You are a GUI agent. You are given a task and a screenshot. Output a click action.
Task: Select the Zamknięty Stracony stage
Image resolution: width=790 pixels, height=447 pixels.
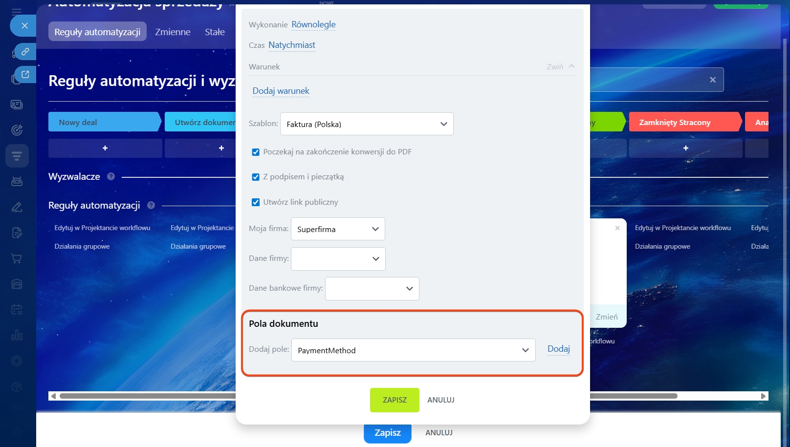click(685, 122)
